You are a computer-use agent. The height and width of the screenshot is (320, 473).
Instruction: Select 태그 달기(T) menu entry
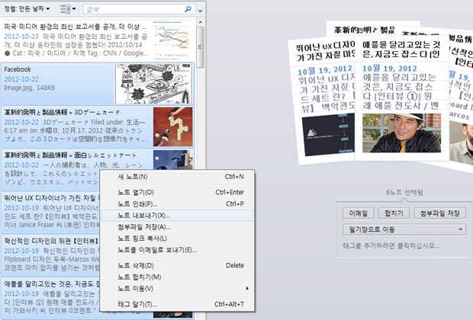[137, 304]
